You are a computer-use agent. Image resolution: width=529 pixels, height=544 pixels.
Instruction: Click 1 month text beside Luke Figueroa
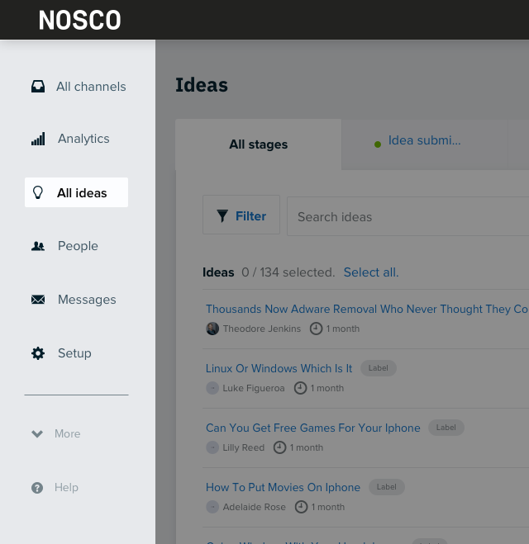point(326,388)
